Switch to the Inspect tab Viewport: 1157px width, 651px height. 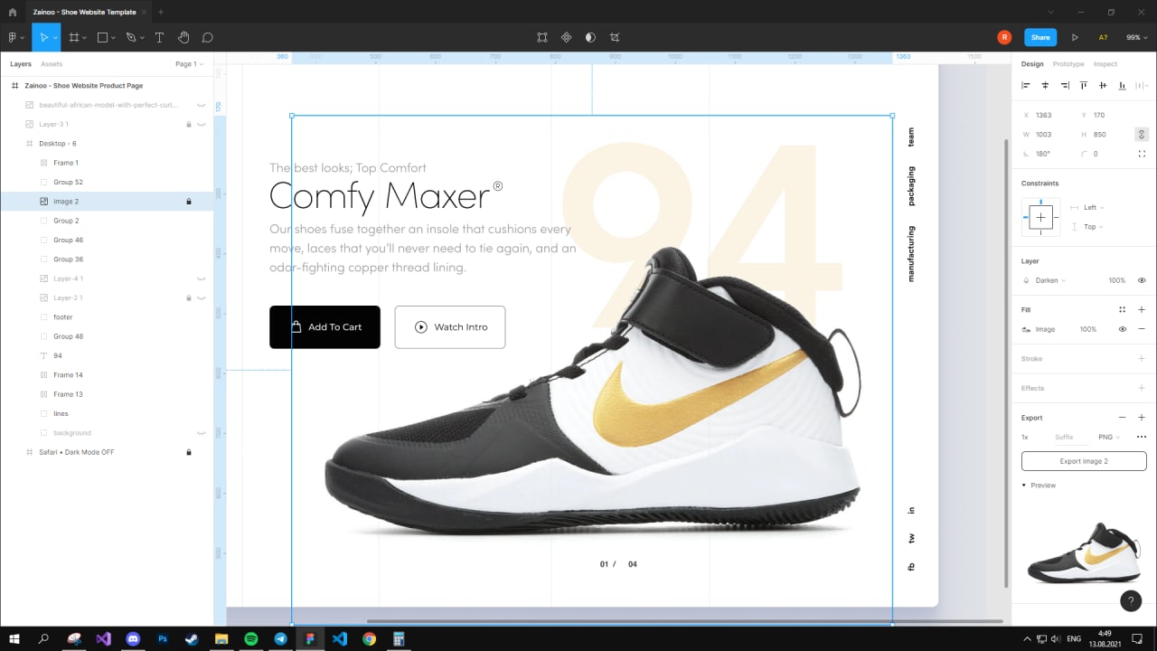(x=1105, y=64)
